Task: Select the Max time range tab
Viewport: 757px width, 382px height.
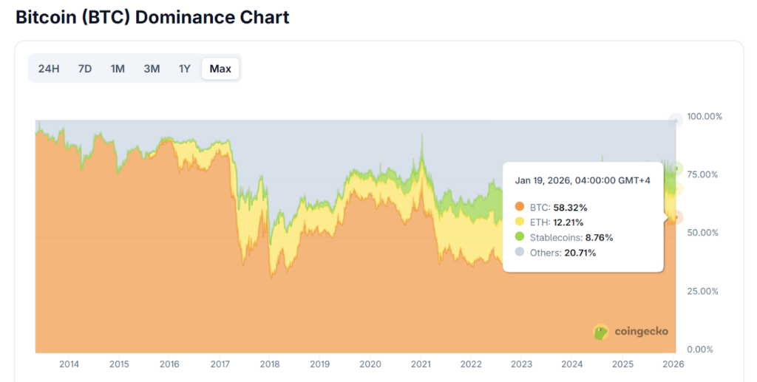Action: coord(220,69)
